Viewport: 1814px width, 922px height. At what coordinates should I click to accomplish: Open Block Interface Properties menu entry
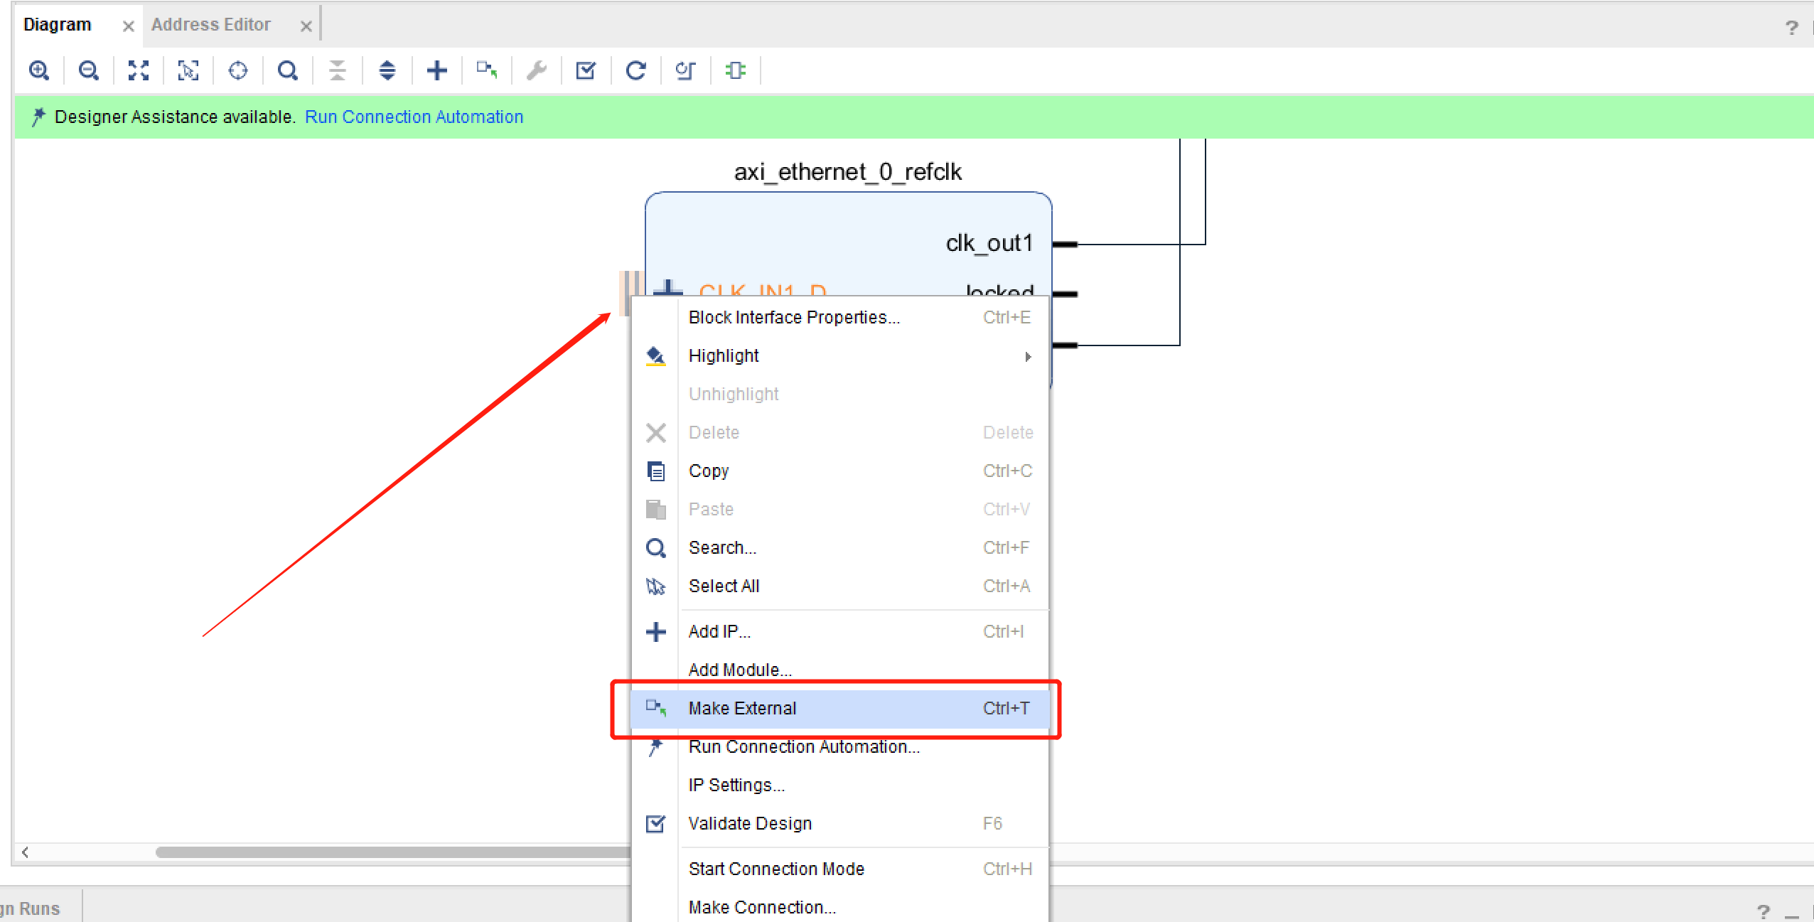[839, 317]
